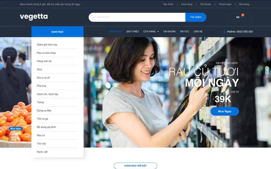Call the Hotline 0932 092 002 link
Viewport: 271px width, 169px height.
[x=240, y=32]
